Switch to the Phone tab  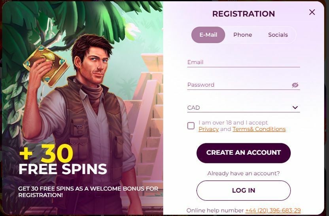point(242,35)
